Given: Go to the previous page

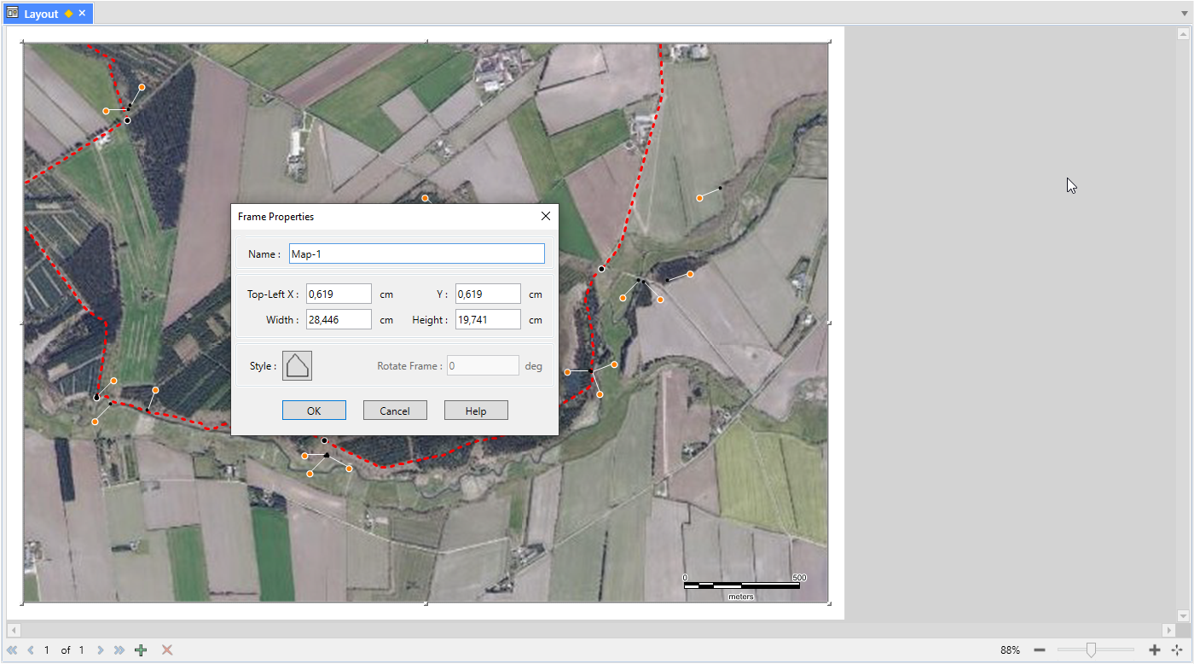Looking at the screenshot, I should click(x=30, y=649).
